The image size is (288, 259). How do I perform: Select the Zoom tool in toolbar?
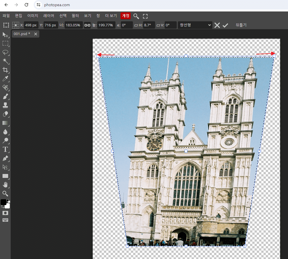click(5, 194)
